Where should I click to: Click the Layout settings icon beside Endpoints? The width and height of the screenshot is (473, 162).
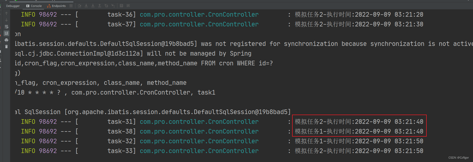(71, 6)
